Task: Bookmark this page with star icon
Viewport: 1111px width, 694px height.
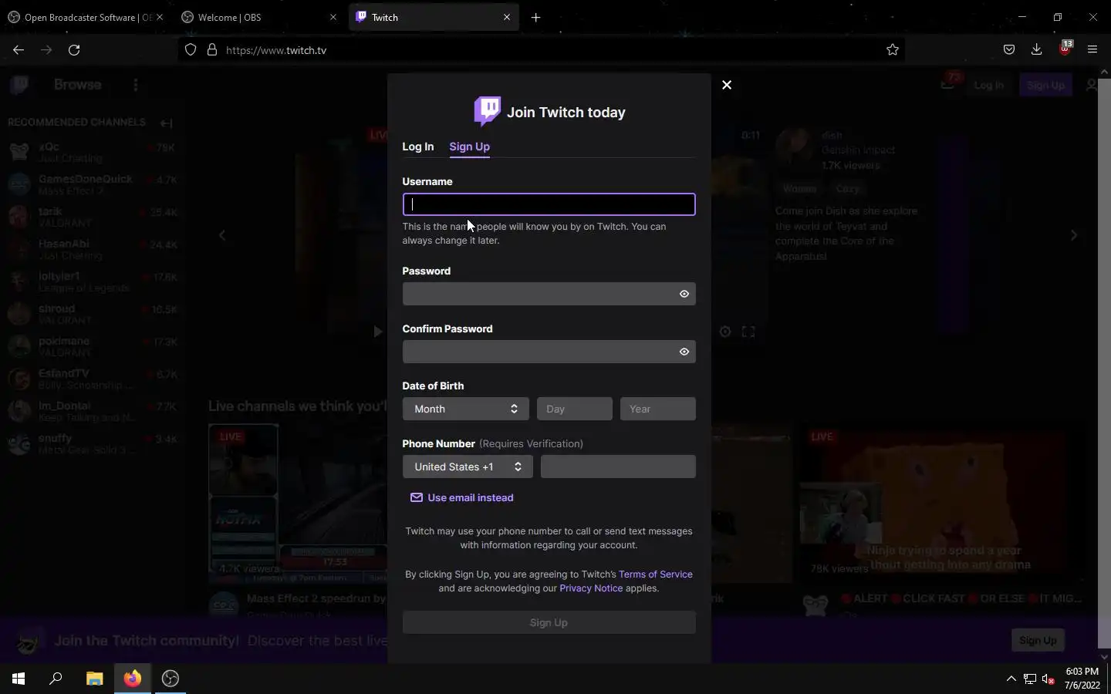Action: 893,49
